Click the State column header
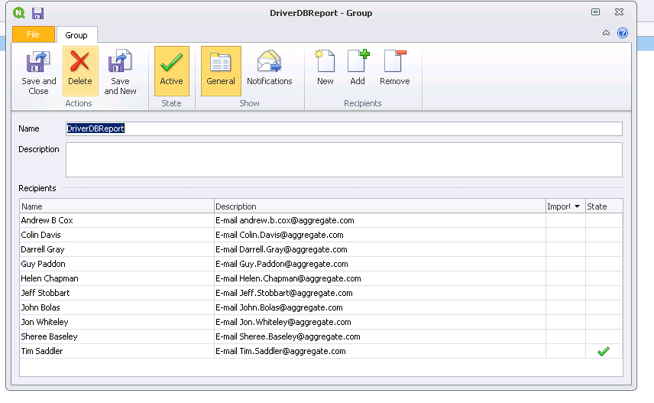654x403 pixels. coord(604,206)
